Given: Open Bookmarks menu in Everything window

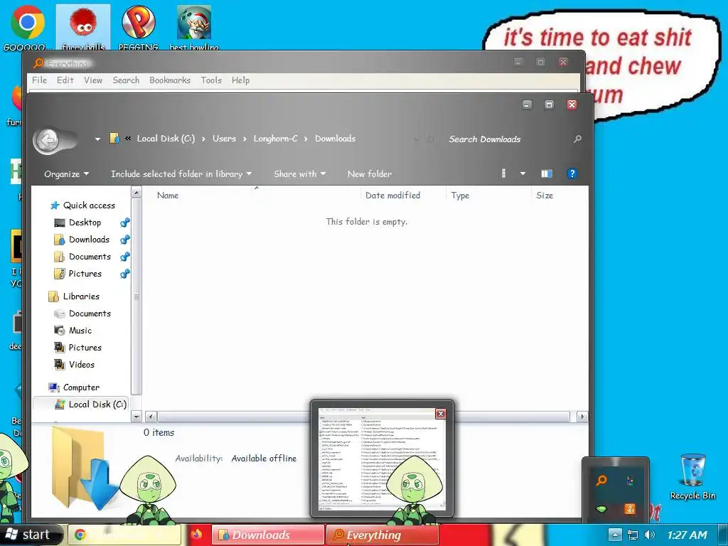Looking at the screenshot, I should click(x=170, y=80).
